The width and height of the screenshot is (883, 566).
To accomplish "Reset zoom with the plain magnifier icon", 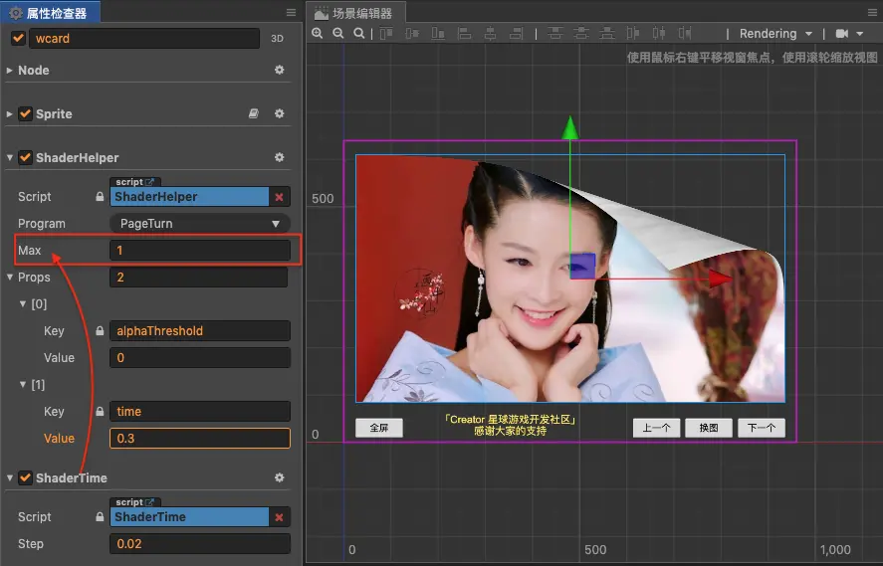I will [x=358, y=34].
